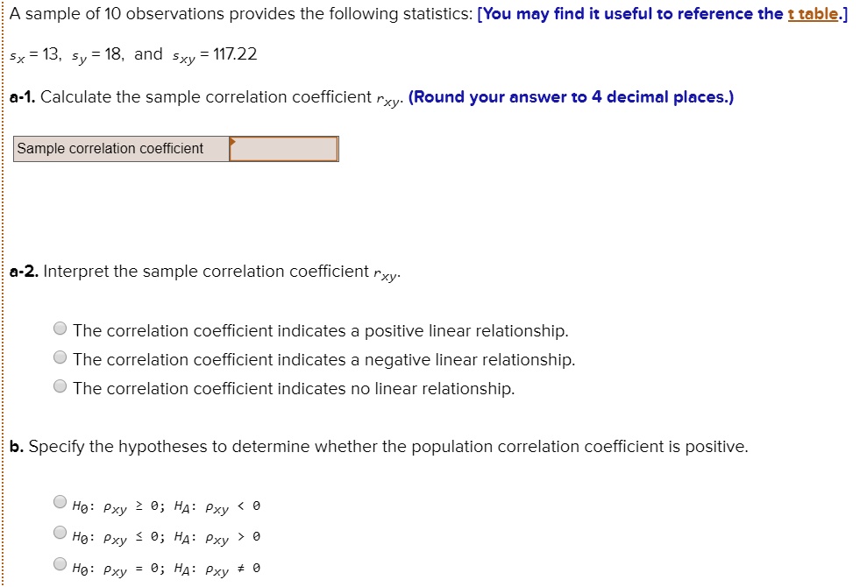Select the left-tailed alternative hypothesis option
860x587 pixels.
click(60, 501)
